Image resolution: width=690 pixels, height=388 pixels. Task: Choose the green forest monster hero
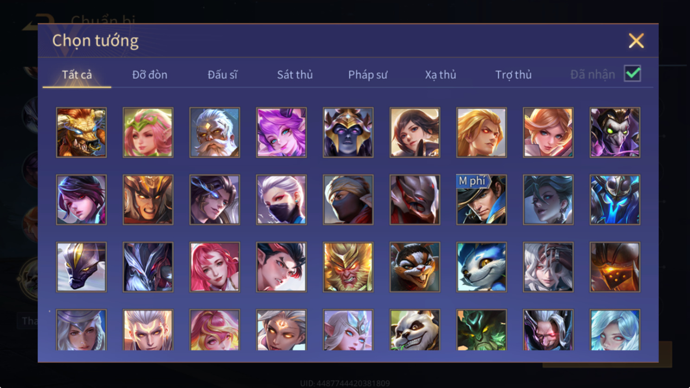point(481,330)
